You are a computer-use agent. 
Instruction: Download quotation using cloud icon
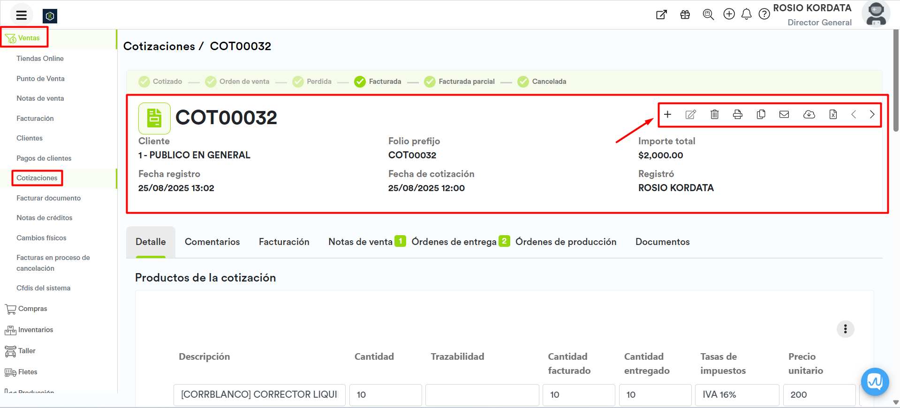point(809,115)
